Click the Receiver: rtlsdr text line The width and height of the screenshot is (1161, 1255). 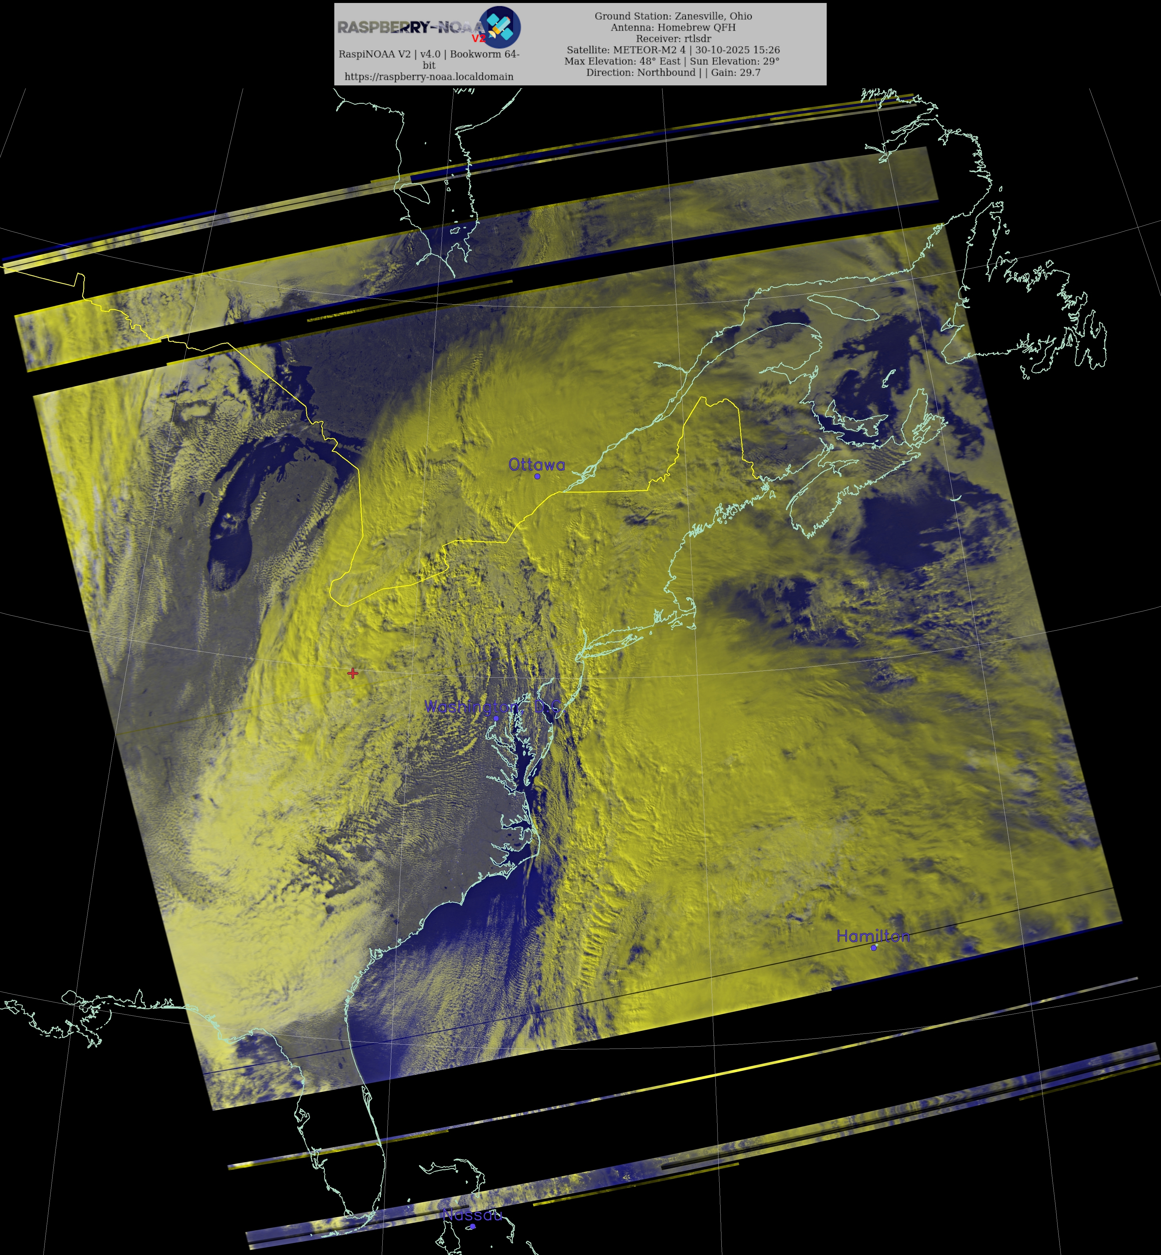point(673,39)
